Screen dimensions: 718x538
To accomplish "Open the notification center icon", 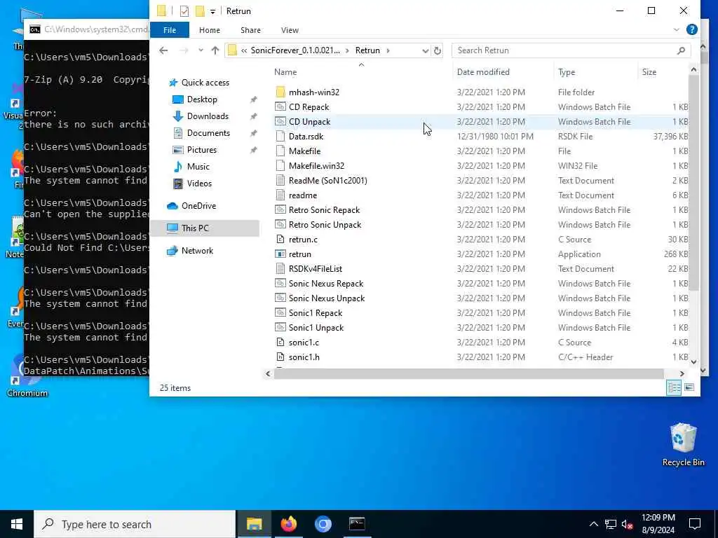I will (x=695, y=524).
